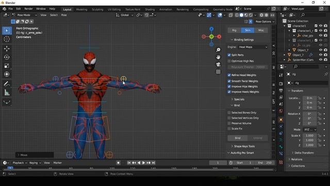Enable Scale Fix checkbox
330x186 pixels.
tap(229, 129)
